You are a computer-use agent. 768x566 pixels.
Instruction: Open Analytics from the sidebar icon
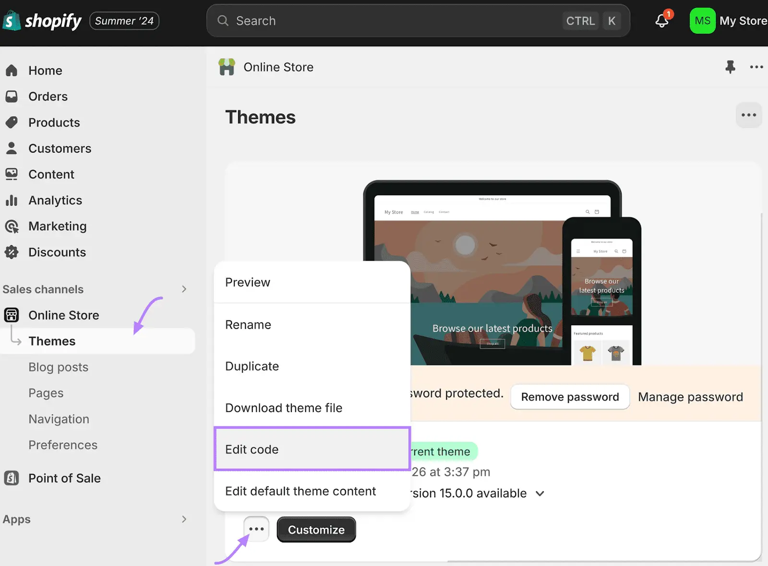pyautogui.click(x=12, y=200)
